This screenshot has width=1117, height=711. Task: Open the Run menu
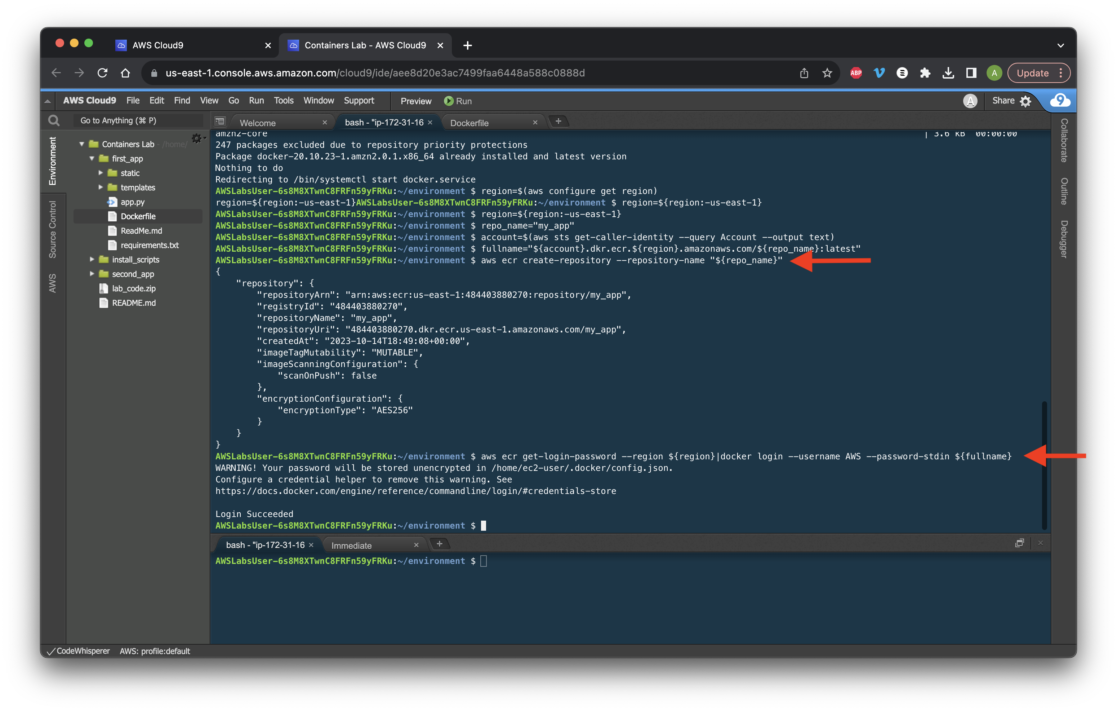point(256,100)
